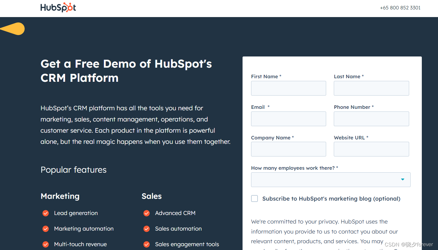438x250 pixels.
Task: Click the "Marketing automation" text
Action: [x=84, y=229]
